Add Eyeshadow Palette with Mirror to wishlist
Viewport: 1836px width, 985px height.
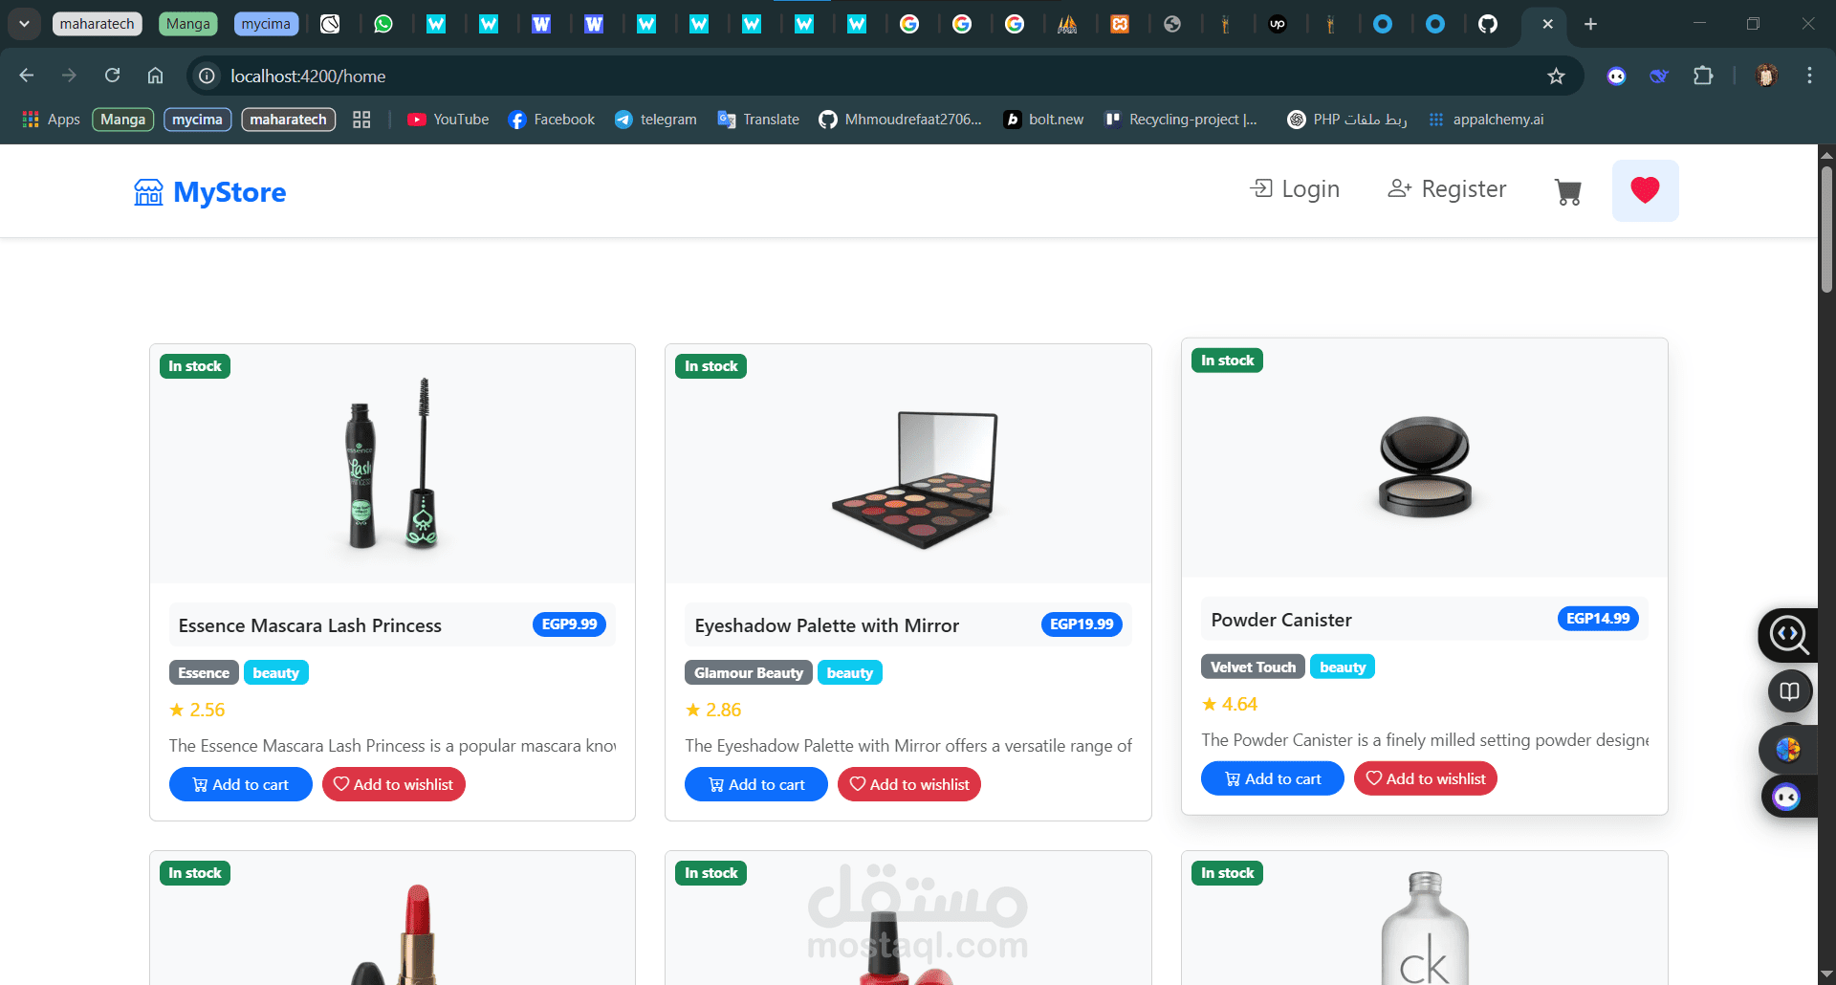pos(909,784)
